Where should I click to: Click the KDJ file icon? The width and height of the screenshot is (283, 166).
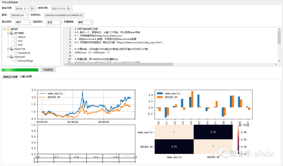(15, 41)
